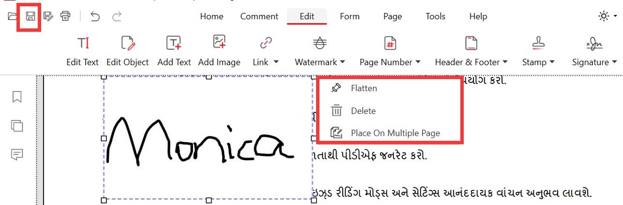This screenshot has height=205, width=623.
Task: Select the Edit Object tool
Action: pyautogui.click(x=127, y=51)
